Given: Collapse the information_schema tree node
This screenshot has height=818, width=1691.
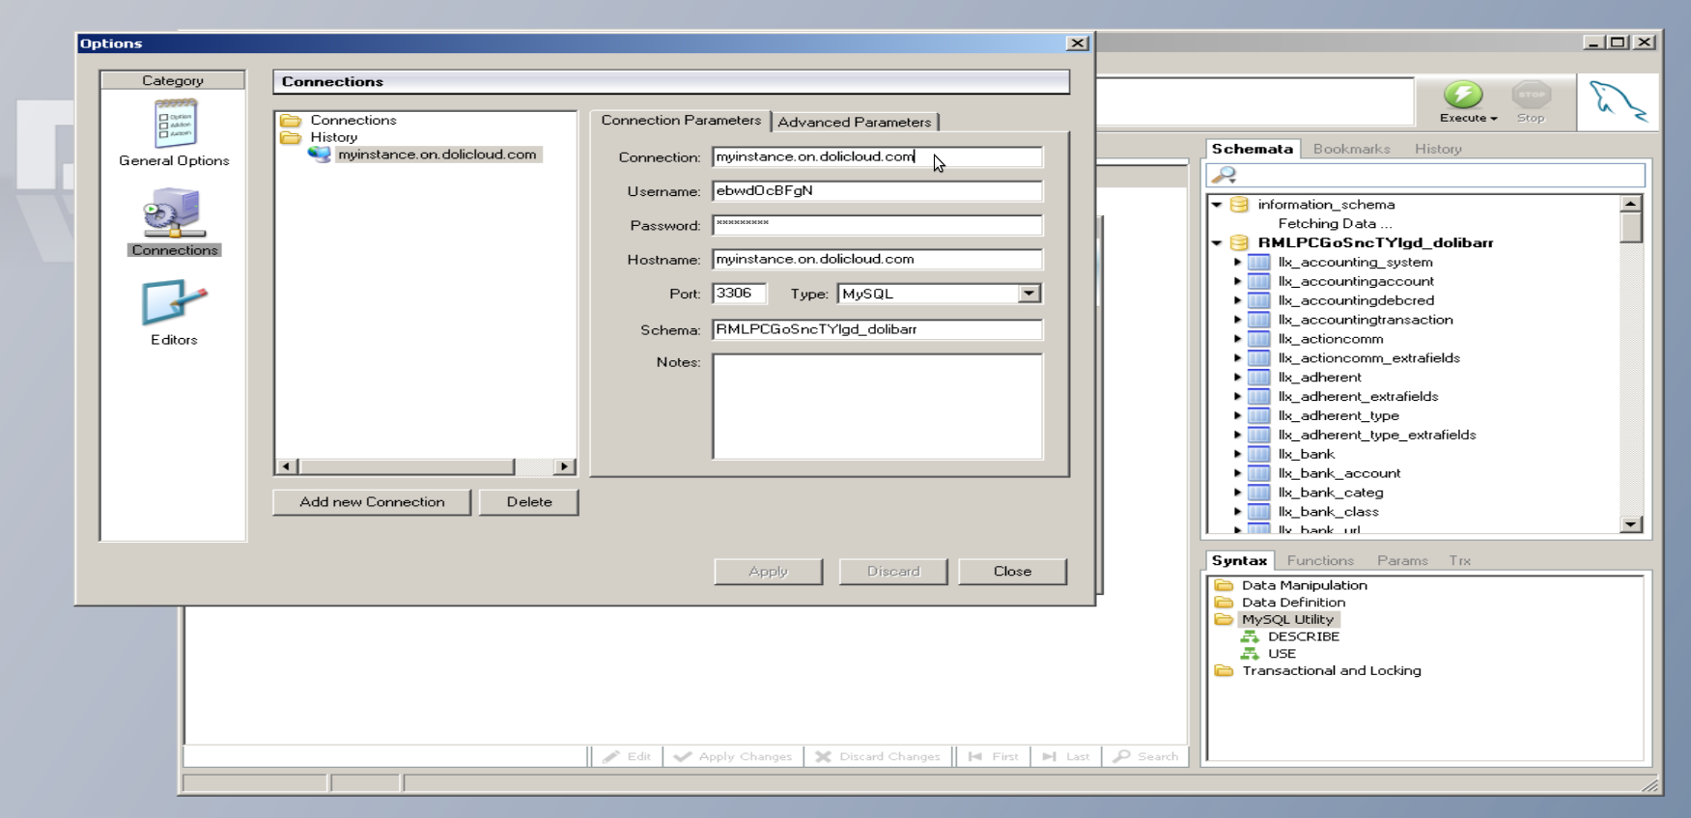Looking at the screenshot, I should (x=1217, y=205).
